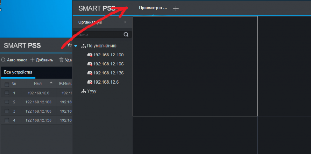
Task: Click camera icon next to 192.168.12.100
Action: (x=90, y=55)
